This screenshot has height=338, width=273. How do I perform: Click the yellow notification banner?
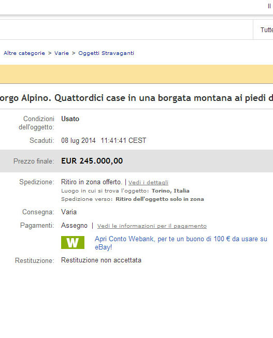point(136,74)
